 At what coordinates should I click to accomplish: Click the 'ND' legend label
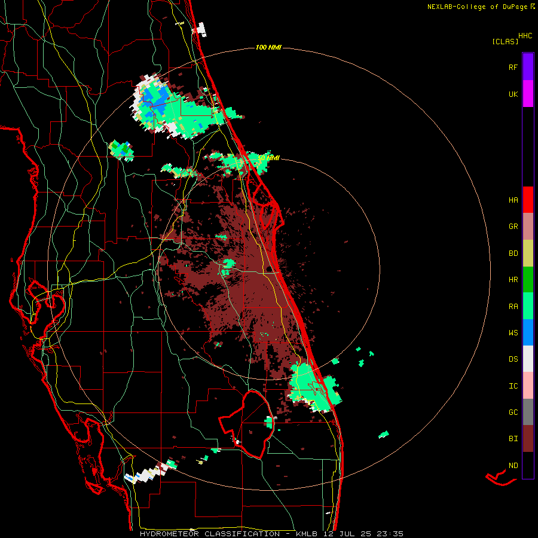pos(513,466)
